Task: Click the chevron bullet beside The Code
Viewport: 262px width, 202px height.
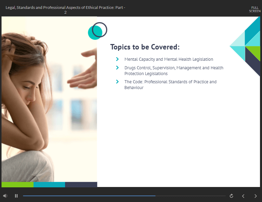Action: pos(117,82)
